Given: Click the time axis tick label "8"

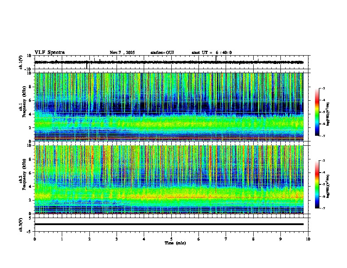Looking at the screenshot, I should pos(253,239).
